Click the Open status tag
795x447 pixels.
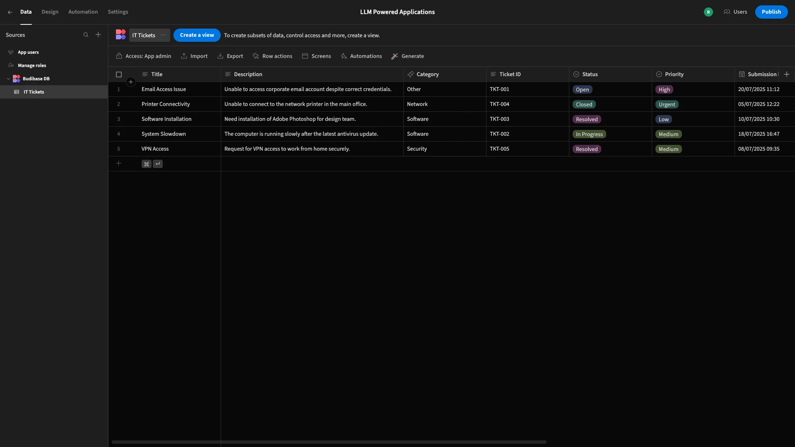(582, 89)
